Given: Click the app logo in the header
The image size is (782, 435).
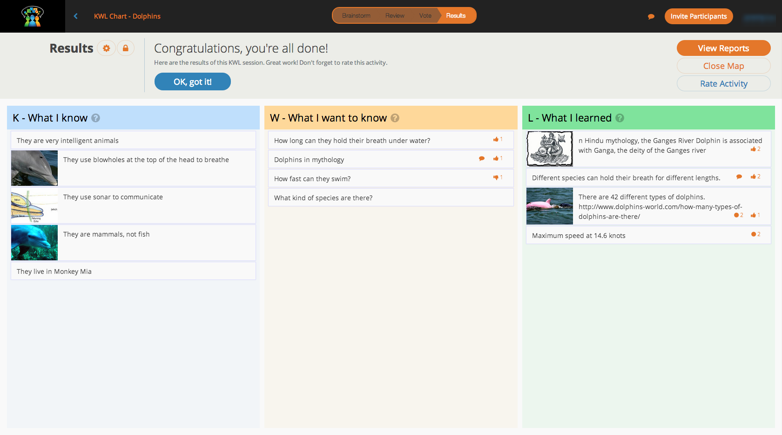Looking at the screenshot, I should pos(33,16).
